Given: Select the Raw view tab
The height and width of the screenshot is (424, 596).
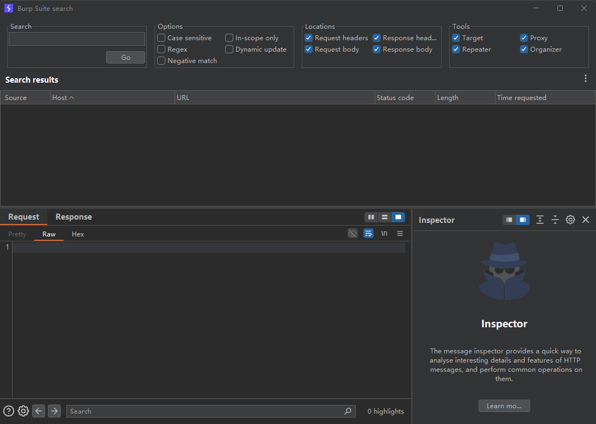Looking at the screenshot, I should [48, 234].
